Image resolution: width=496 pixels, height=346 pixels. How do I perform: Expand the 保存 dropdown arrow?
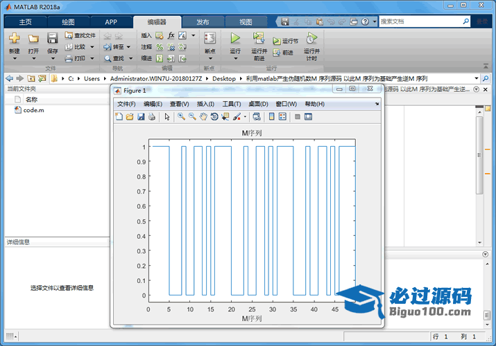tap(53, 59)
